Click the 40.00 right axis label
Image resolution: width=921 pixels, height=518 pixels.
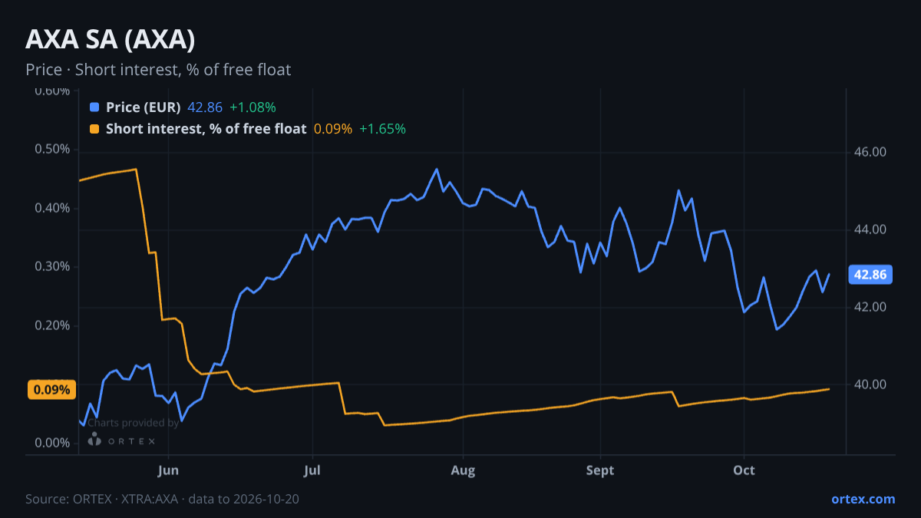coord(870,384)
